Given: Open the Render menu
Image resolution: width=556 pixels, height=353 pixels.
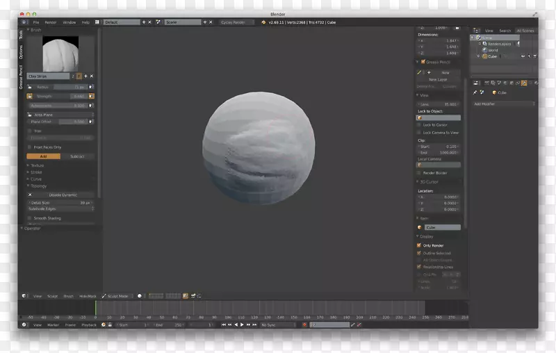Looking at the screenshot, I should tap(51, 22).
